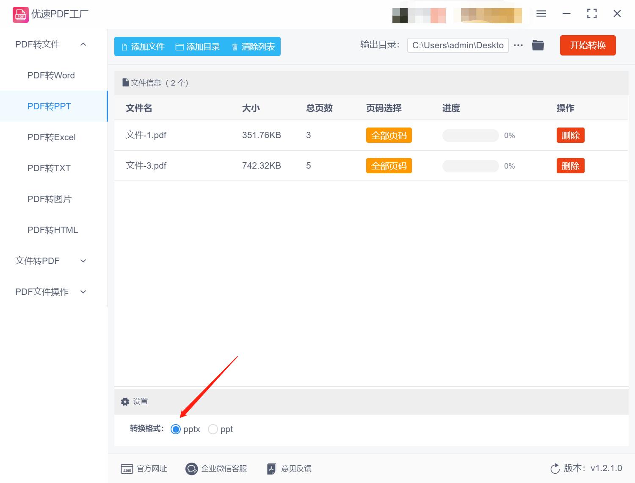Switch to PDF转图片
635x483 pixels.
49,199
